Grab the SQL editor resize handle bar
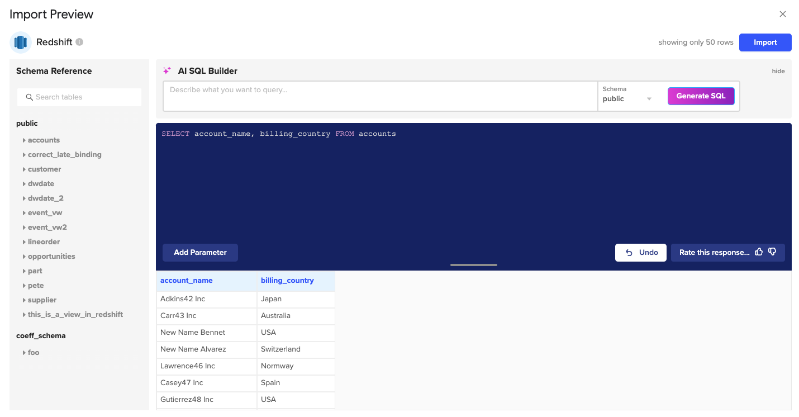799x417 pixels. click(x=473, y=265)
